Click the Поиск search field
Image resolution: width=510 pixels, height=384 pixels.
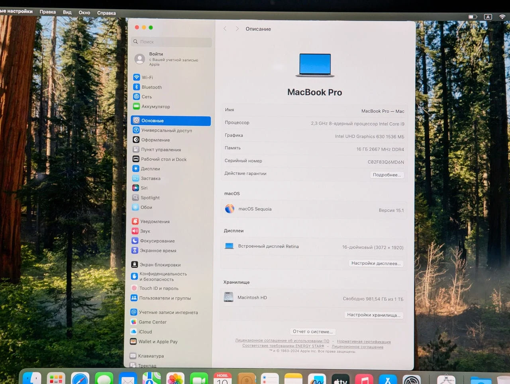click(172, 41)
